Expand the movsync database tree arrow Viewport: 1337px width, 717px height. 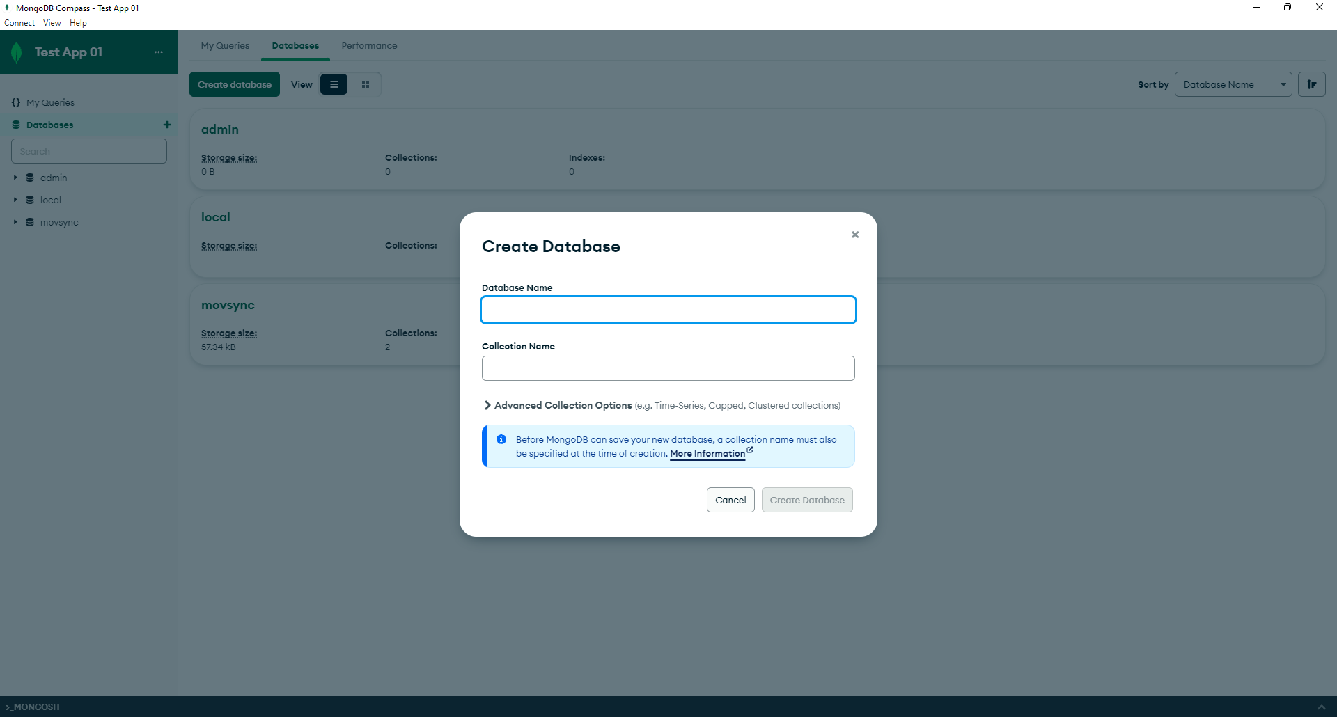(15, 222)
